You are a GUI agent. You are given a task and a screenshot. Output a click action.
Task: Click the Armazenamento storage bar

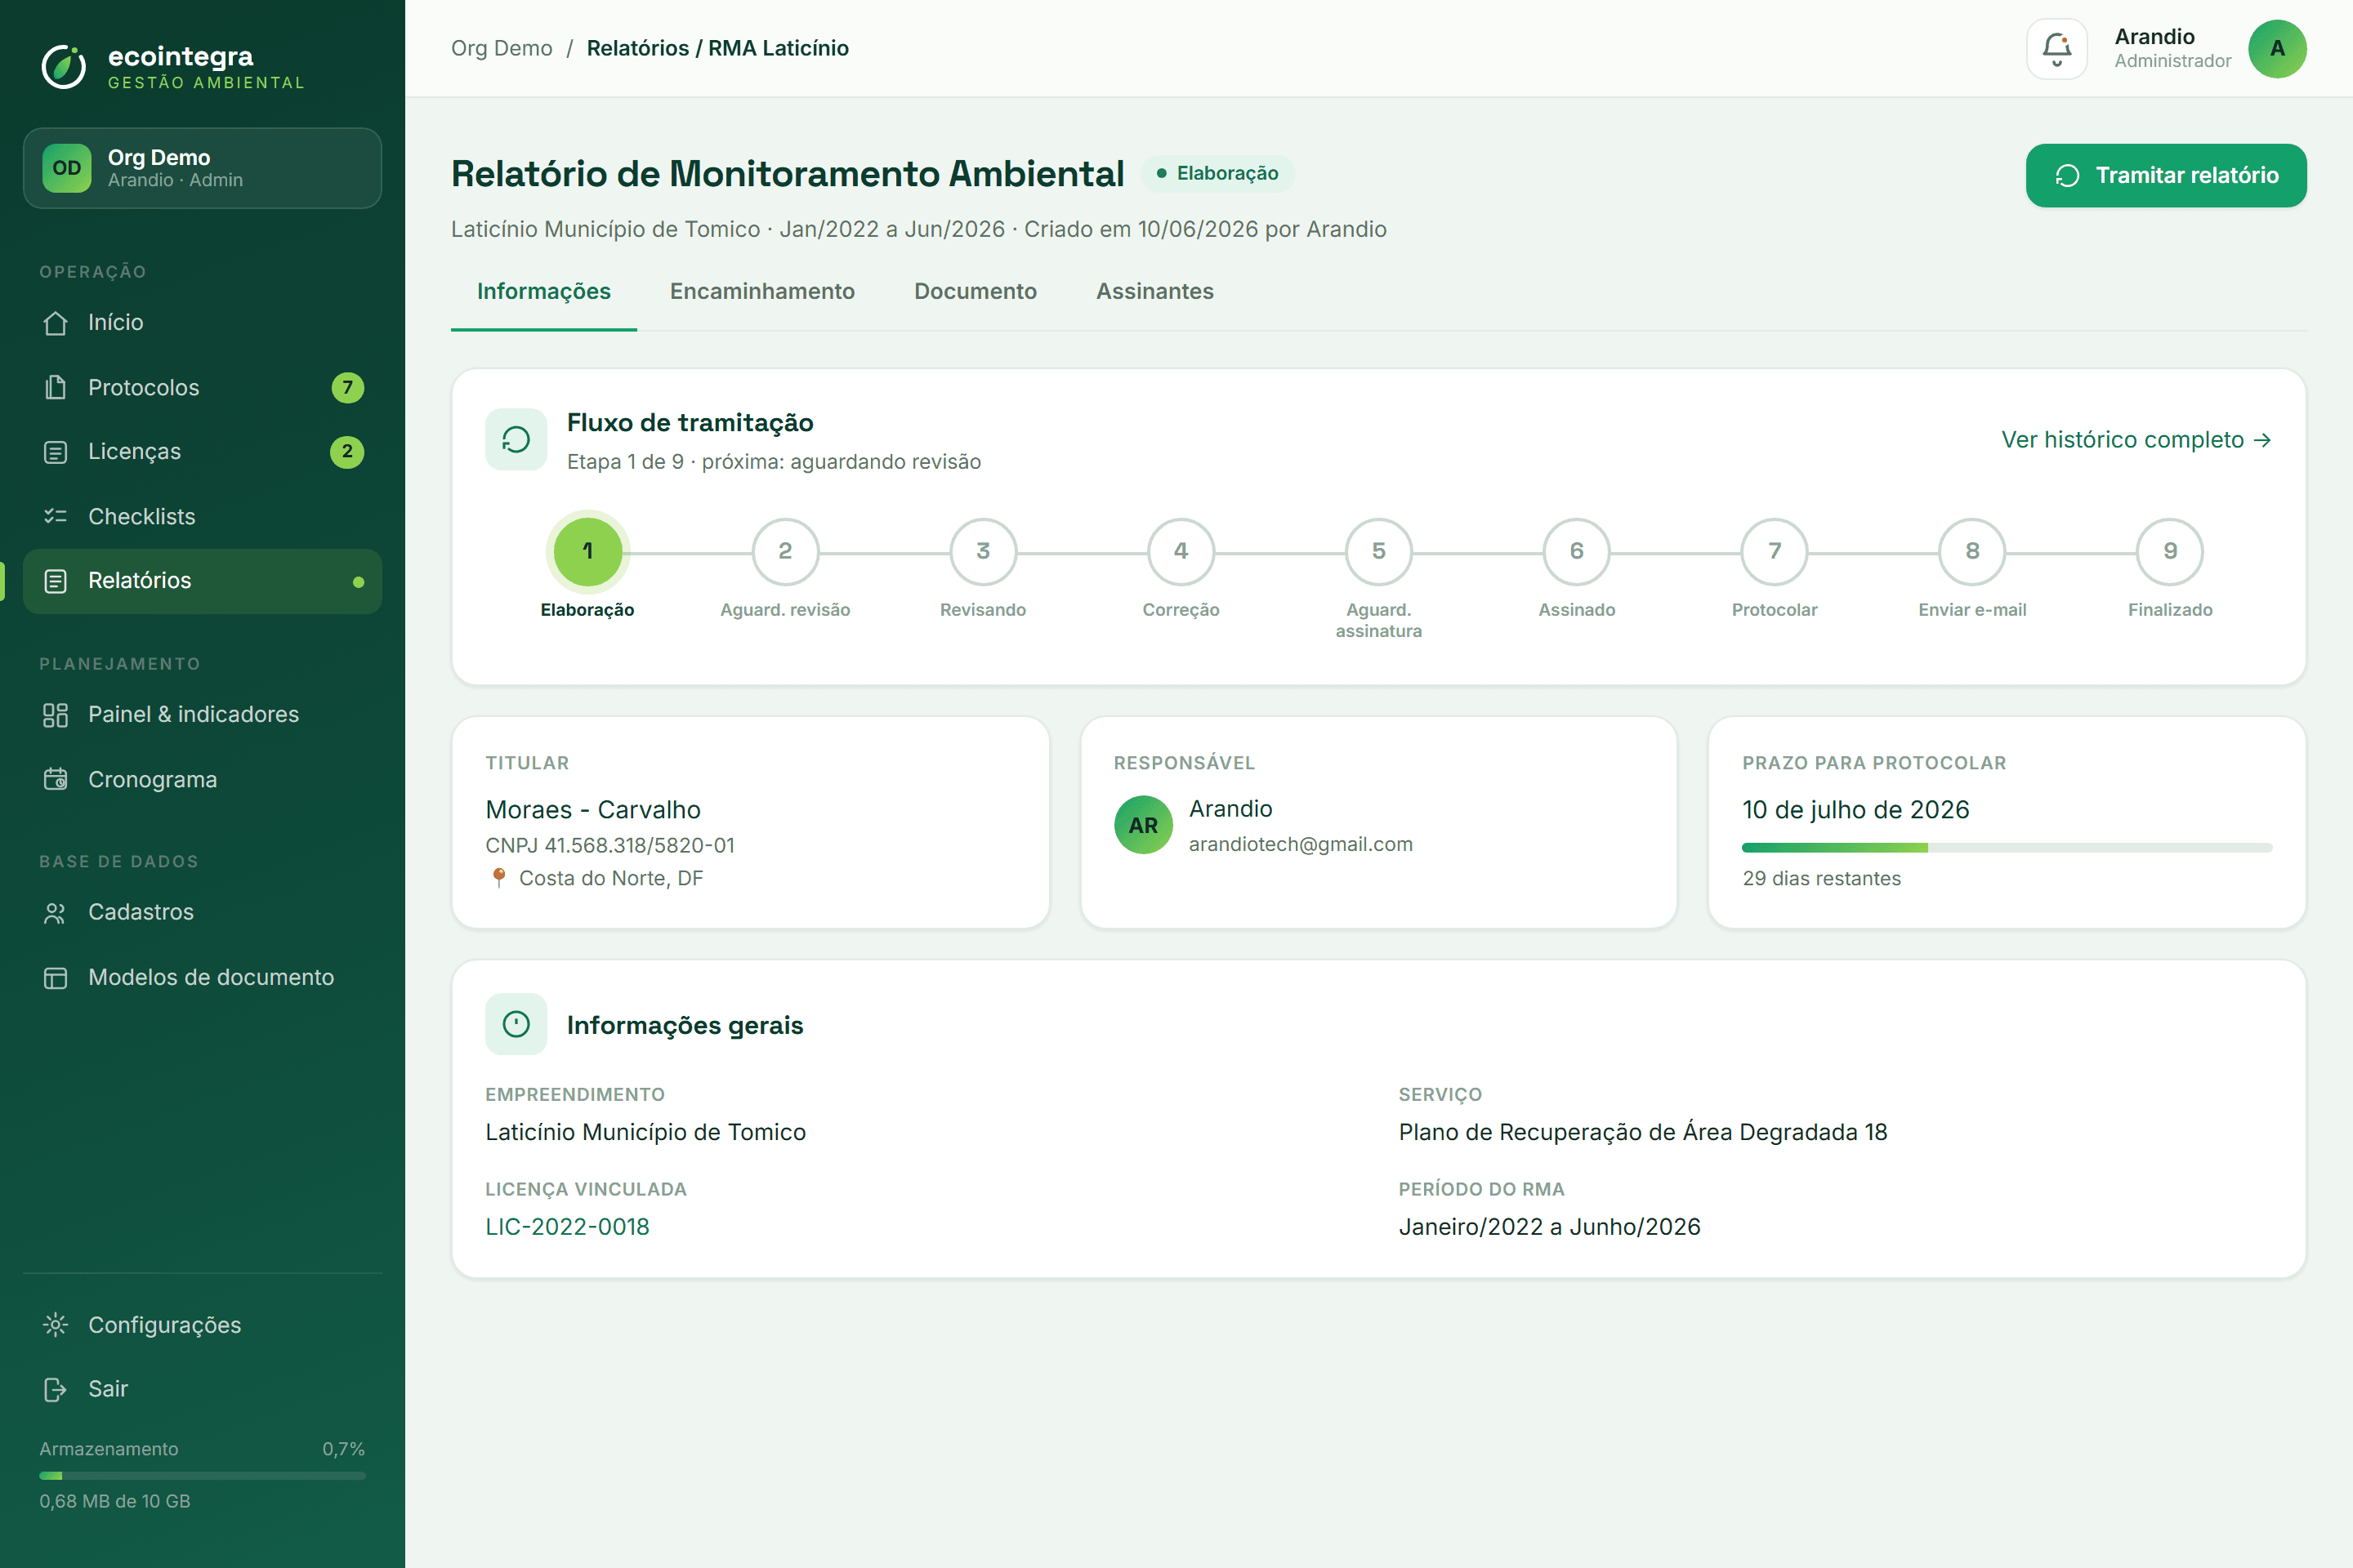click(202, 1476)
